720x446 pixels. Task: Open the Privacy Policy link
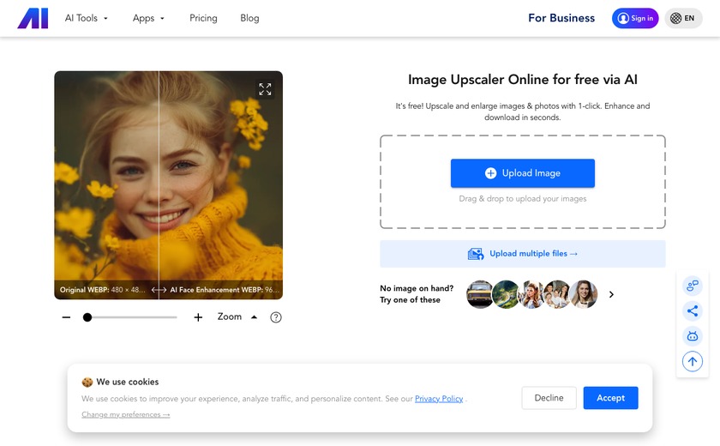click(439, 399)
